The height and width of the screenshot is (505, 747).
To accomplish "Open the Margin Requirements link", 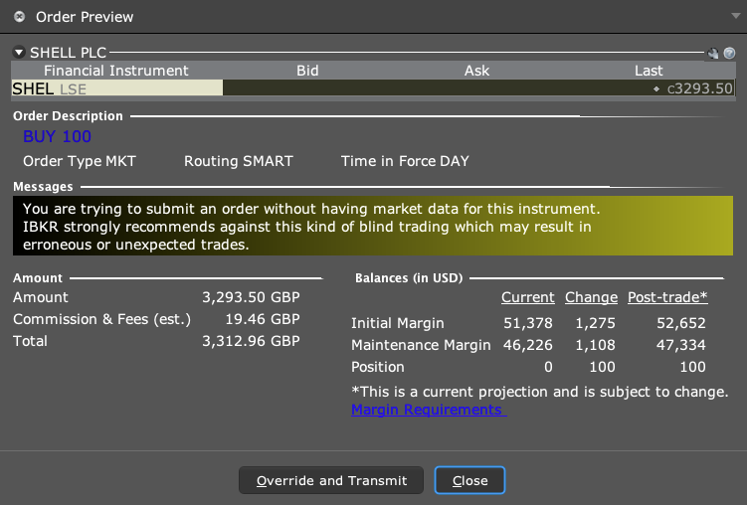I will pos(429,410).
